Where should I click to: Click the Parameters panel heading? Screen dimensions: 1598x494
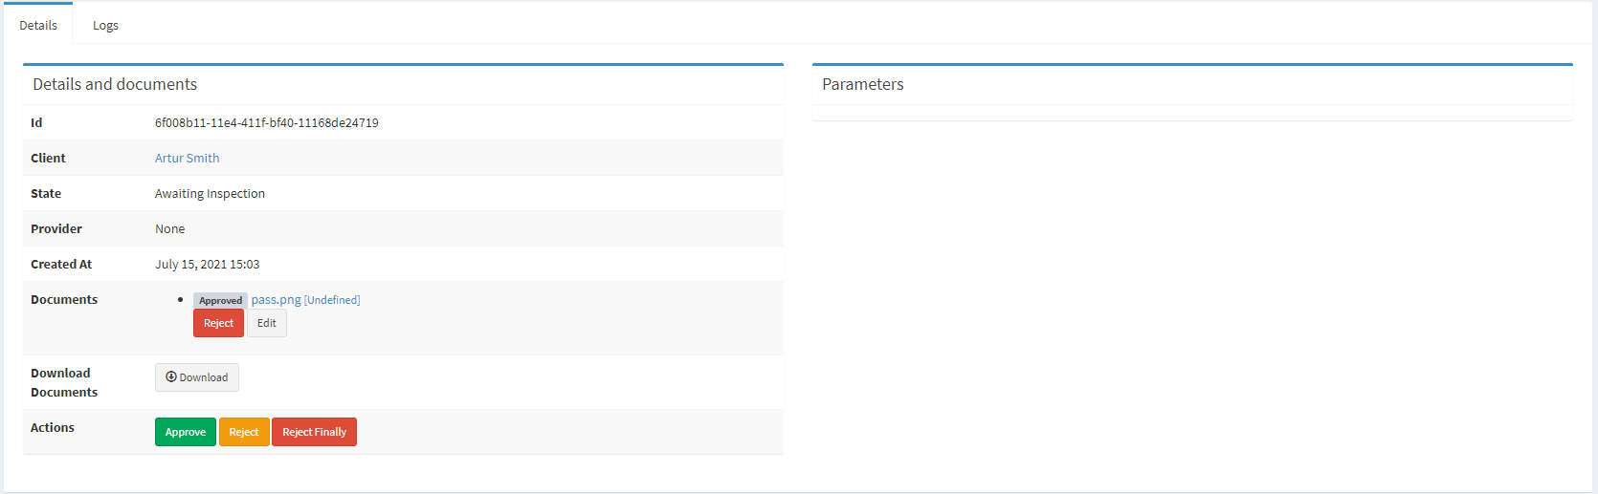[x=862, y=85]
